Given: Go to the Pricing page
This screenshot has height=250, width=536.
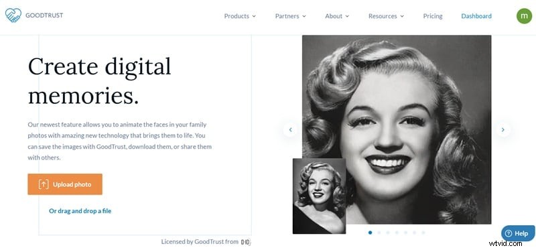Looking at the screenshot, I should (x=433, y=16).
